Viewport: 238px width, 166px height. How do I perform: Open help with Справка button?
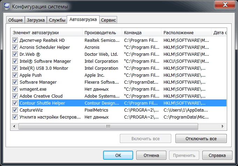[217, 155]
